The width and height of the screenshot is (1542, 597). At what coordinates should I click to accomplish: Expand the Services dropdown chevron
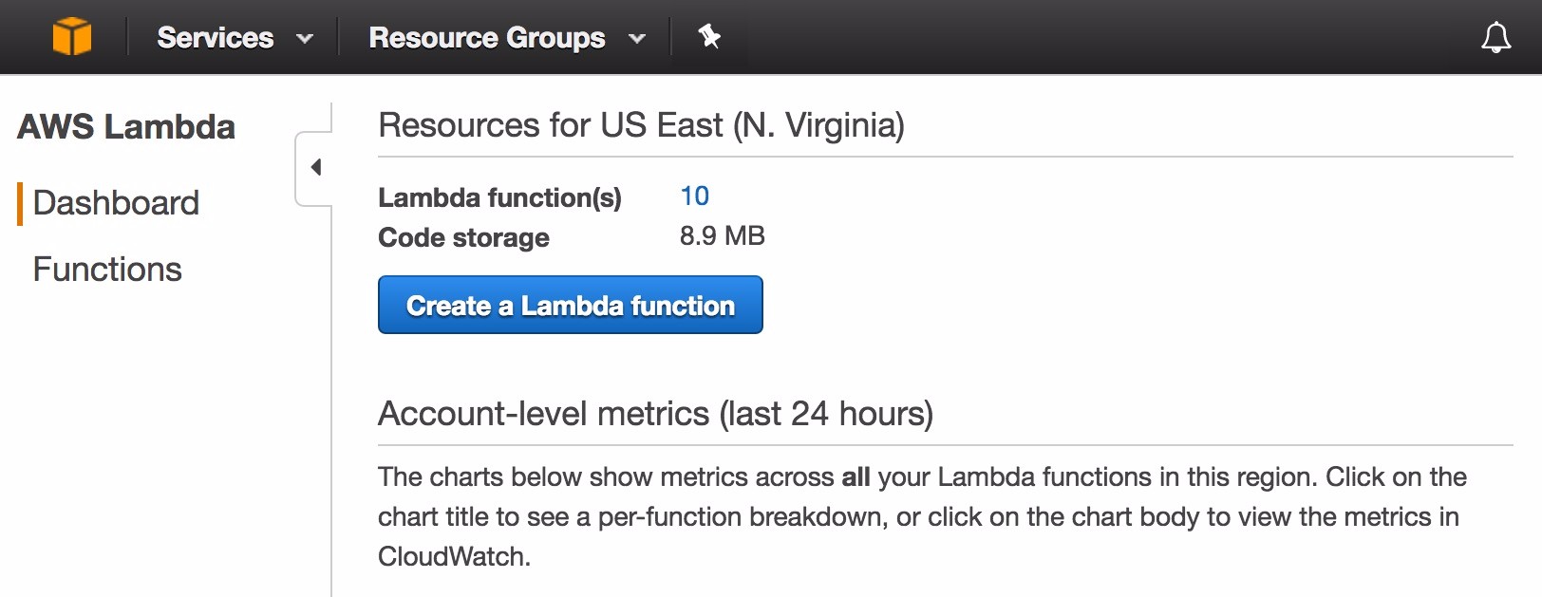[x=305, y=39]
